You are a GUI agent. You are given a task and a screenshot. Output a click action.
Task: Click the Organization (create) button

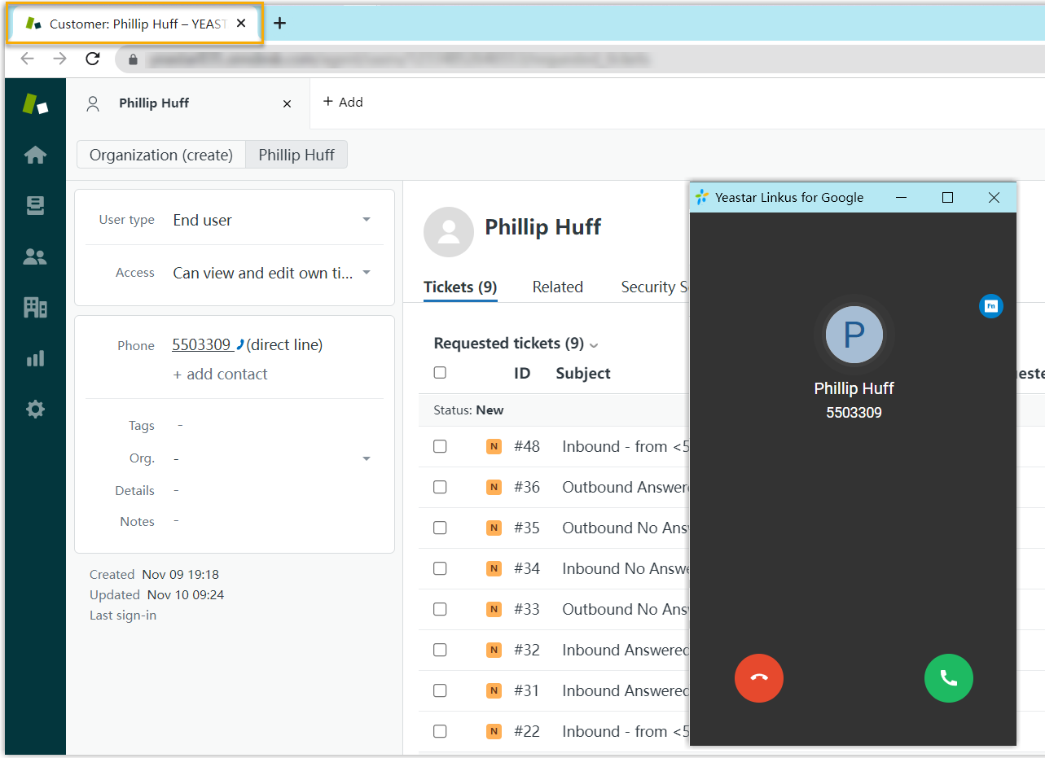[161, 155]
